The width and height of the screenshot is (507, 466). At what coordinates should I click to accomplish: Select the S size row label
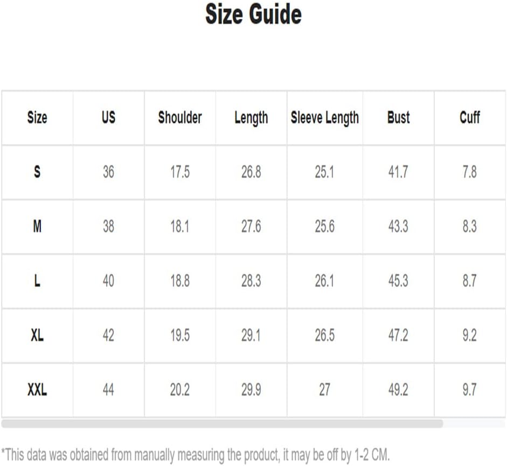[37, 172]
